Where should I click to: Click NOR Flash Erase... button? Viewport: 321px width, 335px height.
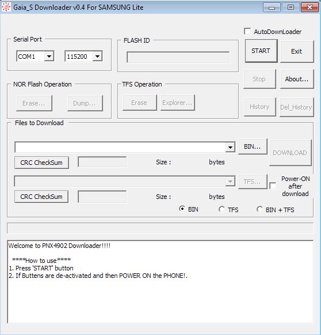click(x=34, y=103)
